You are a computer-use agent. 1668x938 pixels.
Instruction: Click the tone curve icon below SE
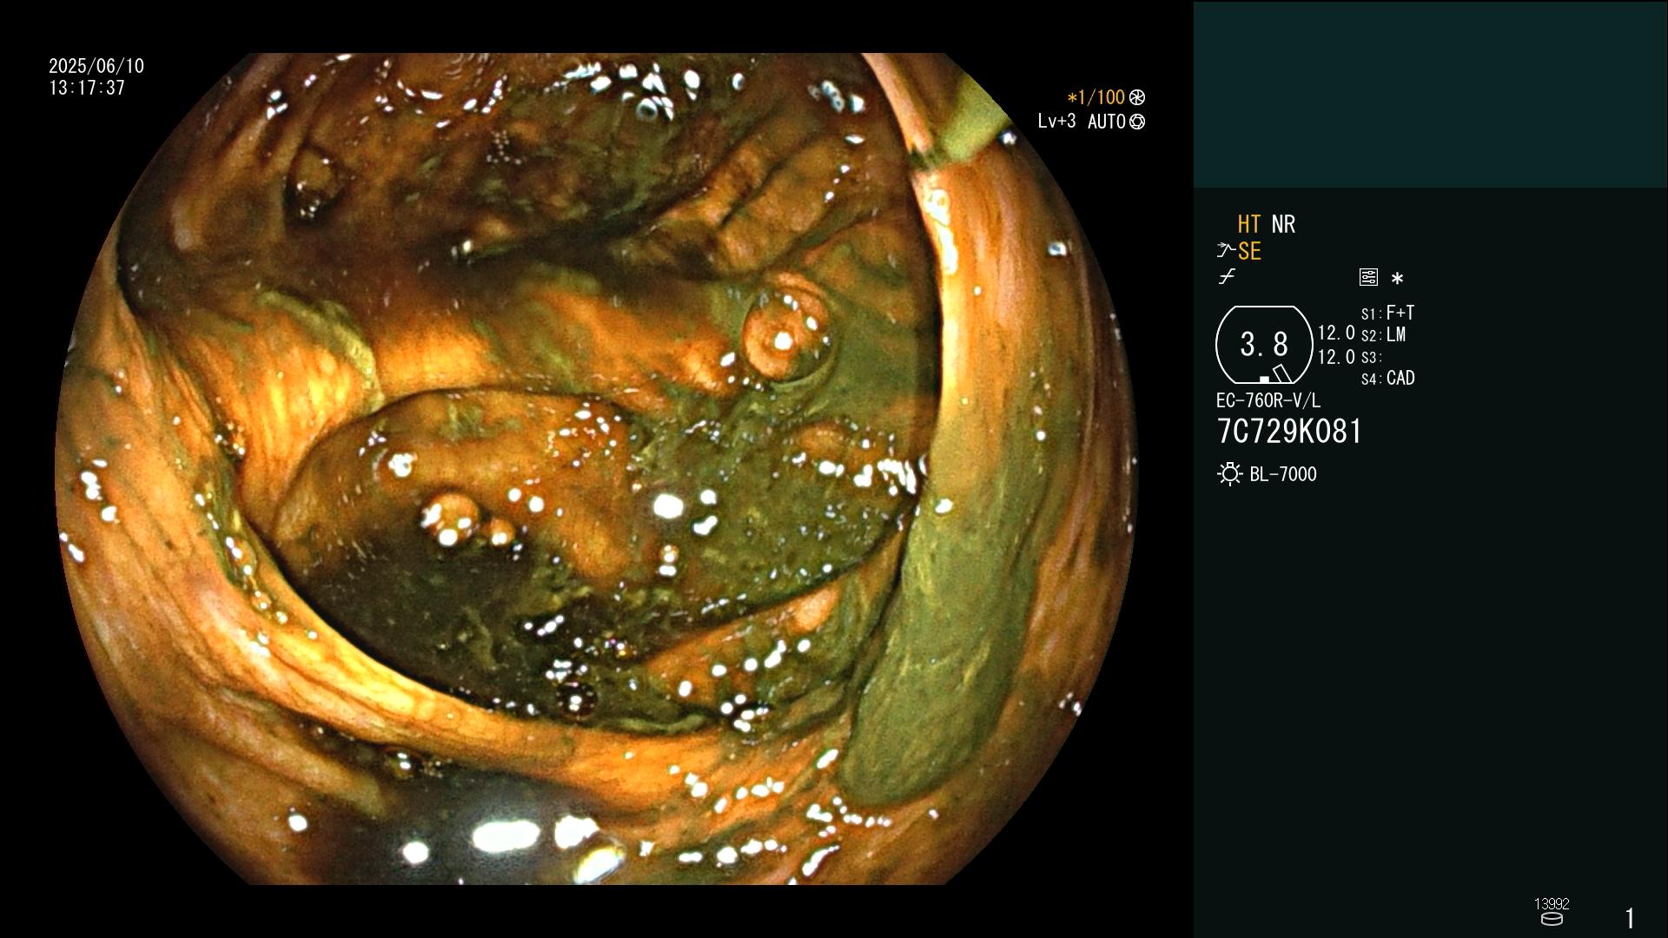1227,277
